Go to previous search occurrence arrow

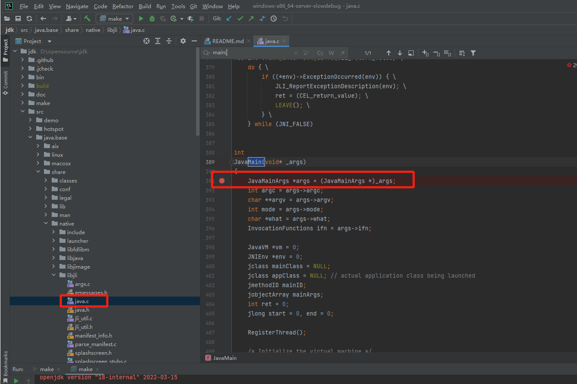[389, 53]
